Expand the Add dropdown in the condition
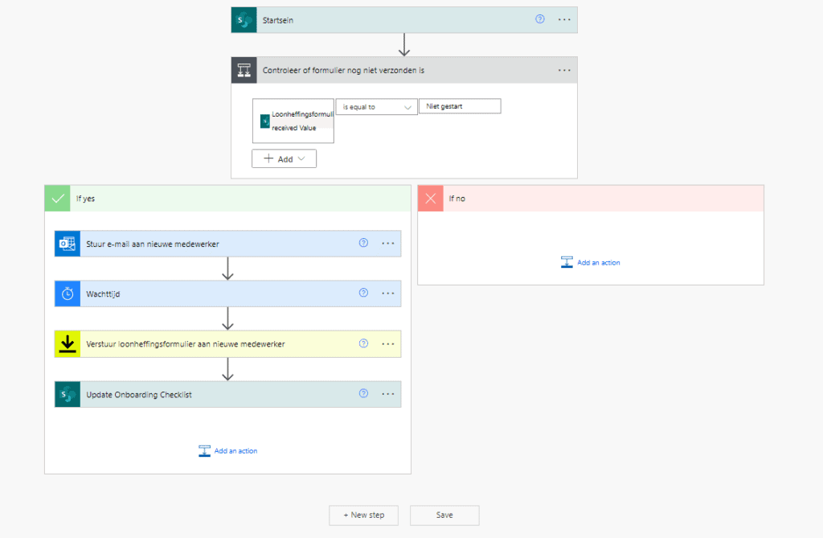Viewport: 823px width, 538px height. [284, 159]
